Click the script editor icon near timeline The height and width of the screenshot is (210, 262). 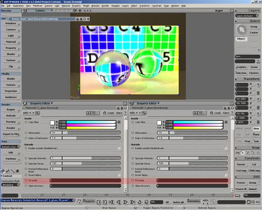tap(79, 201)
